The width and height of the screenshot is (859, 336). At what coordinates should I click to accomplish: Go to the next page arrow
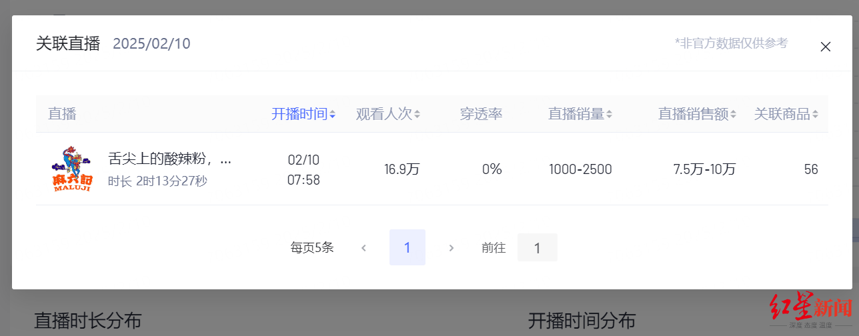pos(452,248)
